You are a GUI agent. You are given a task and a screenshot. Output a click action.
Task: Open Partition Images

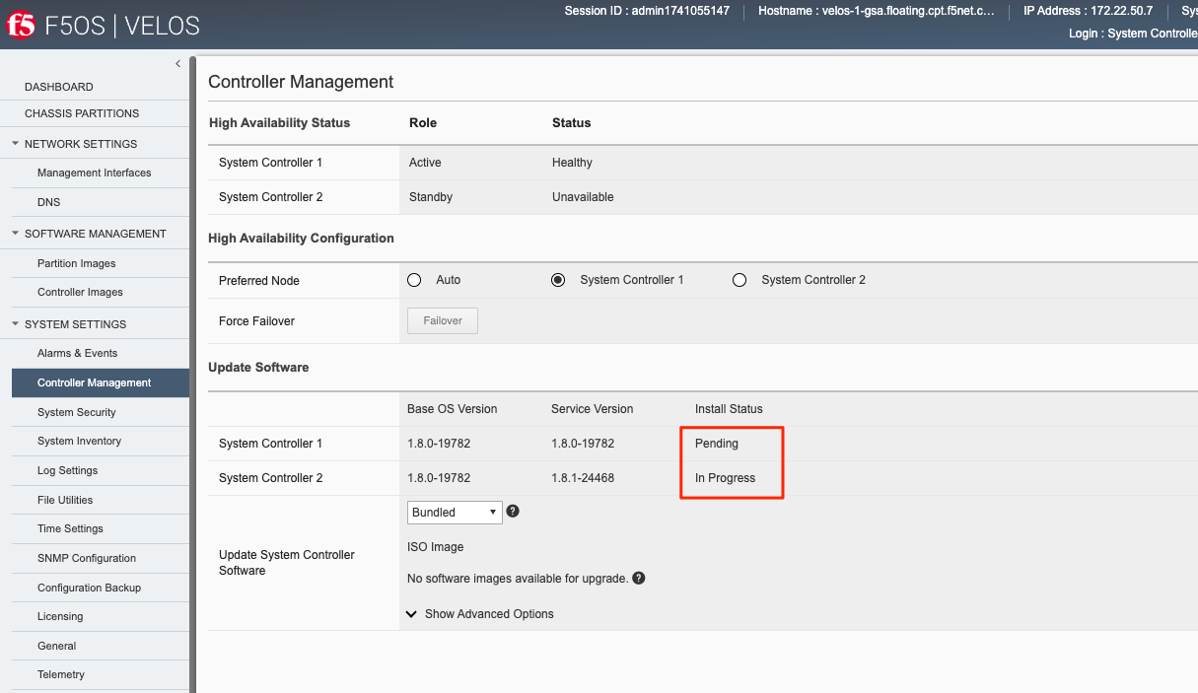point(77,263)
